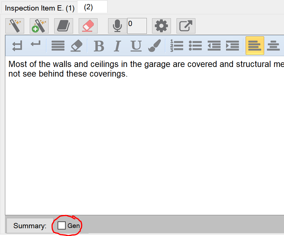The width and height of the screenshot is (284, 236).
Task: Click the magic wand auto-comment icon
Action: (x=15, y=26)
